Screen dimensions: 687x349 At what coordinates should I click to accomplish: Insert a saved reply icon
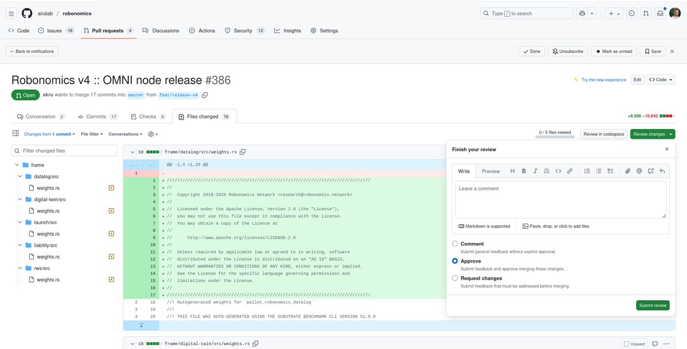(x=662, y=171)
